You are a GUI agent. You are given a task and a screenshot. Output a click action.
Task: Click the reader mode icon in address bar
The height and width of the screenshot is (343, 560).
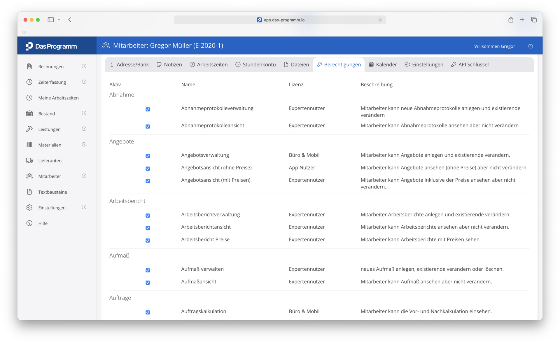[x=380, y=20]
